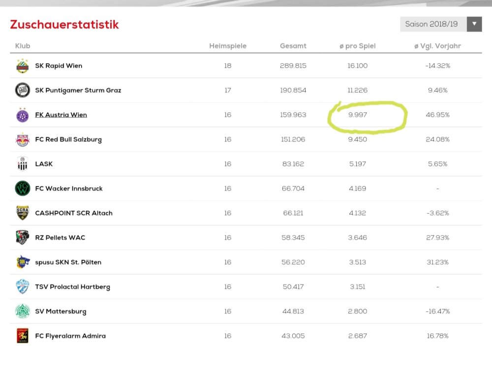Click the RZ Pellets WAC wolf logo
Viewport: 492px width, 371px height.
pos(23,237)
